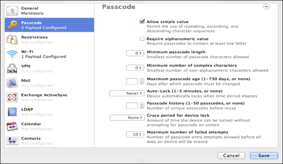The height and width of the screenshot is (164, 283).
Task: Disable Allow simple value checkbox
Action: point(142,22)
